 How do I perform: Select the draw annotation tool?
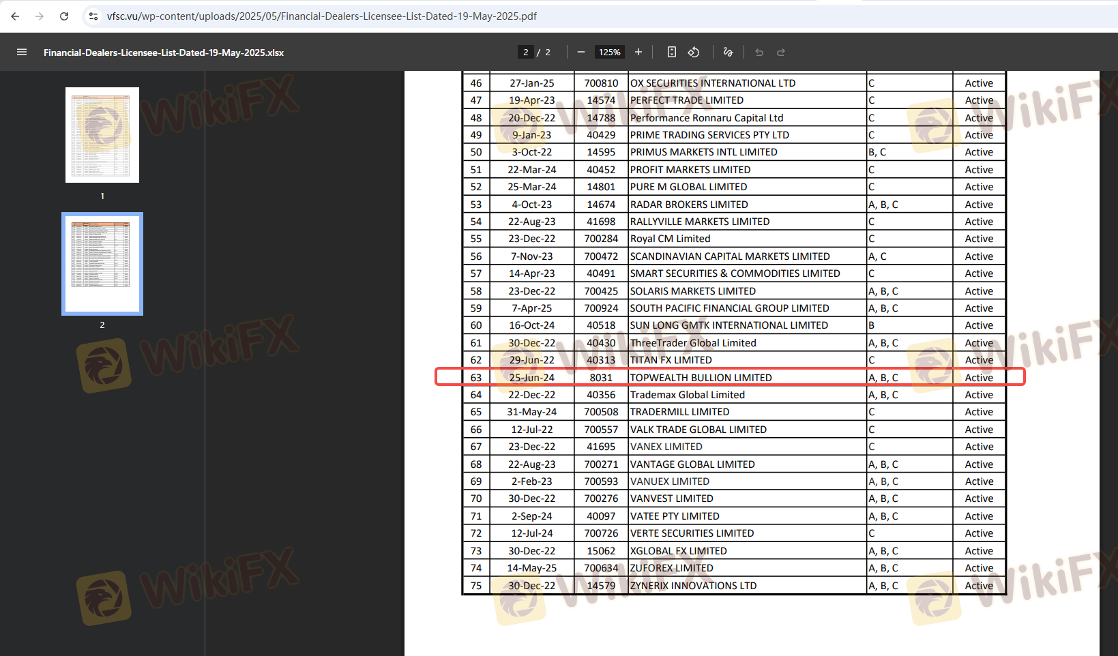[729, 53]
